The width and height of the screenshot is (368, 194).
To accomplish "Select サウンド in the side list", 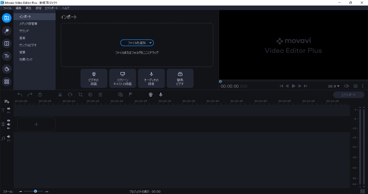I will point(34,31).
